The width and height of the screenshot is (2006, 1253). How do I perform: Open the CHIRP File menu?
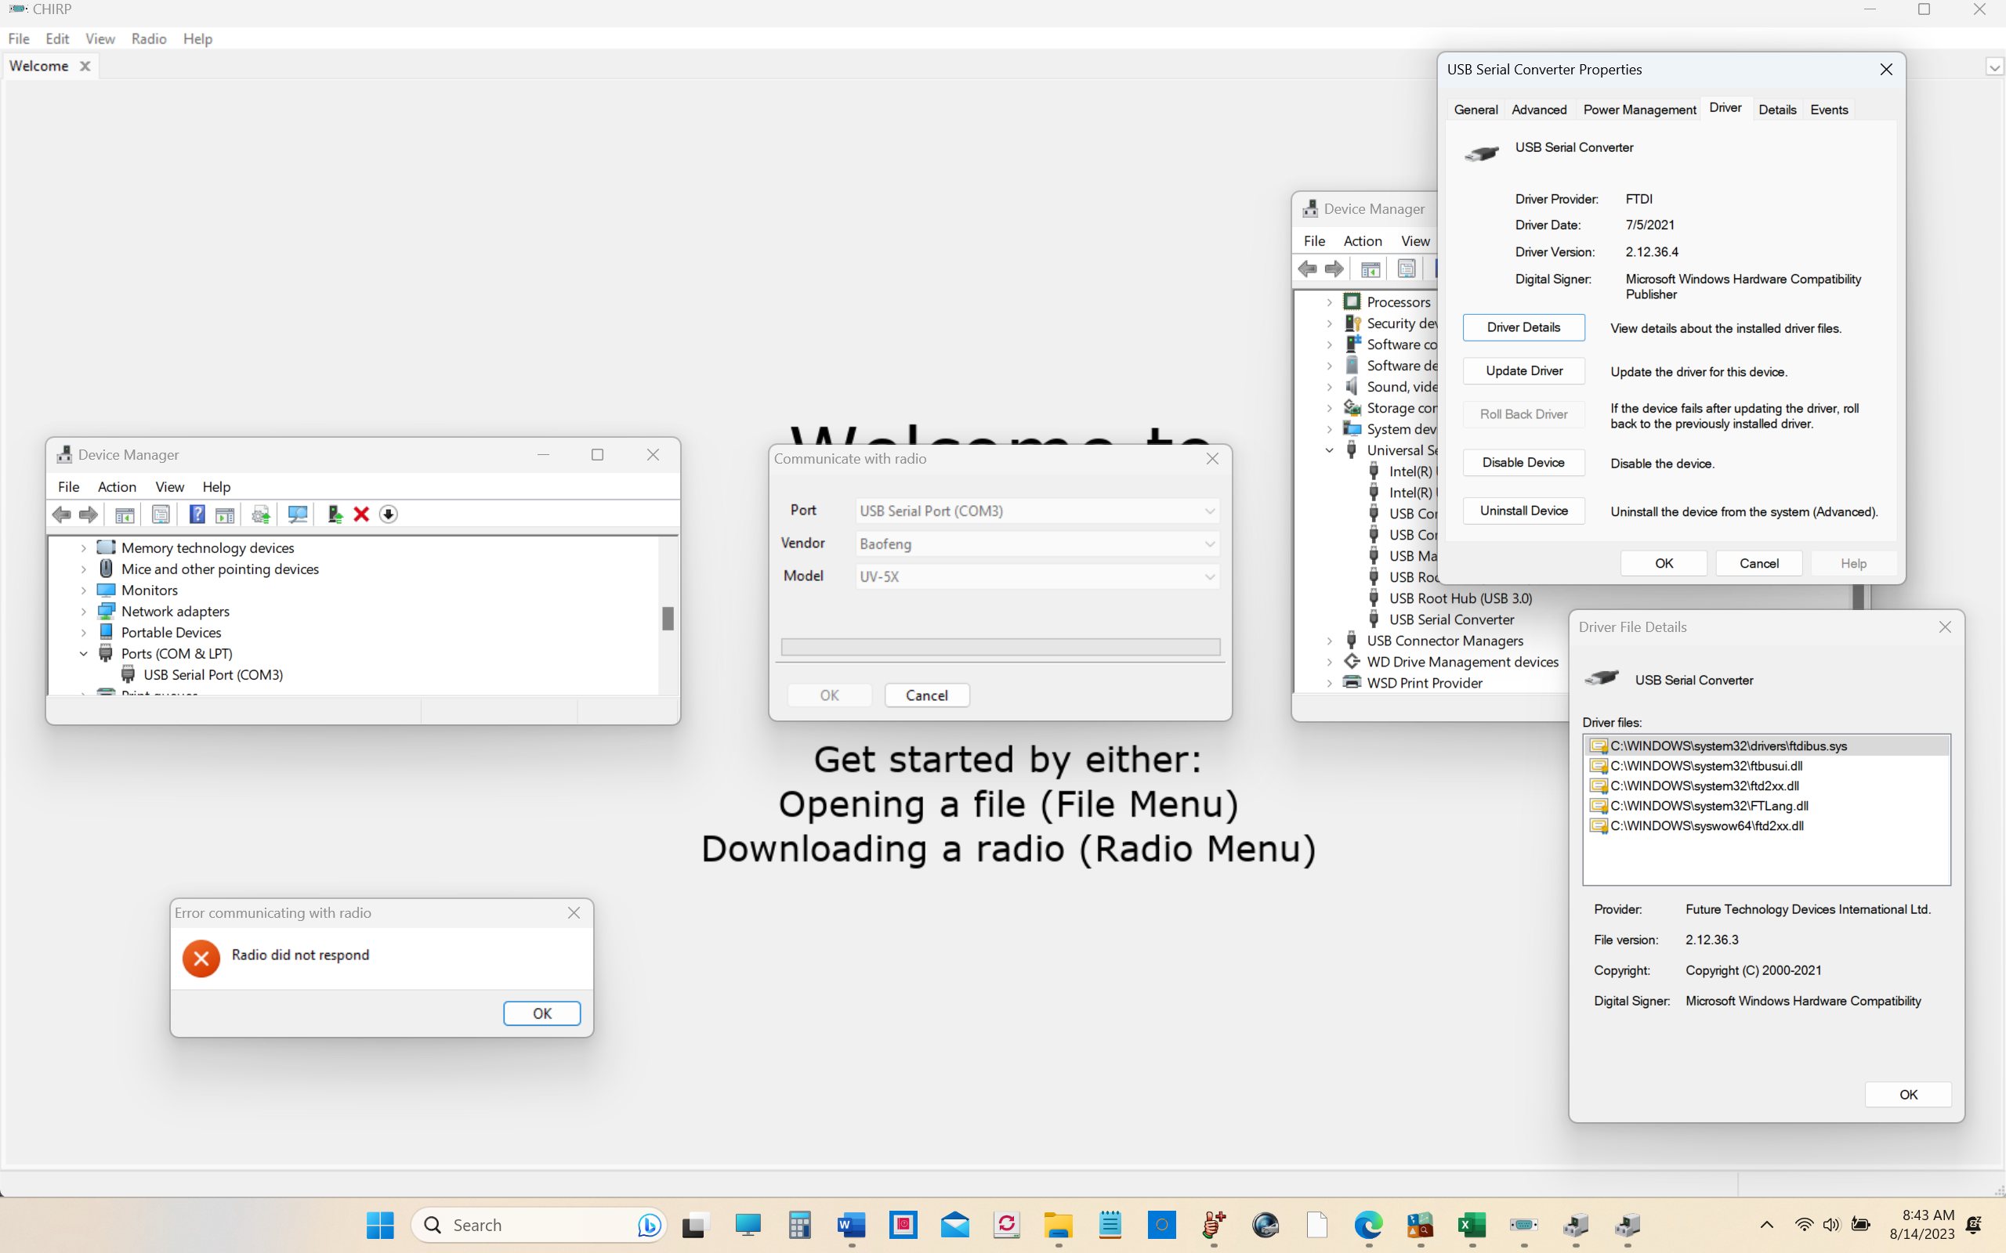18,39
